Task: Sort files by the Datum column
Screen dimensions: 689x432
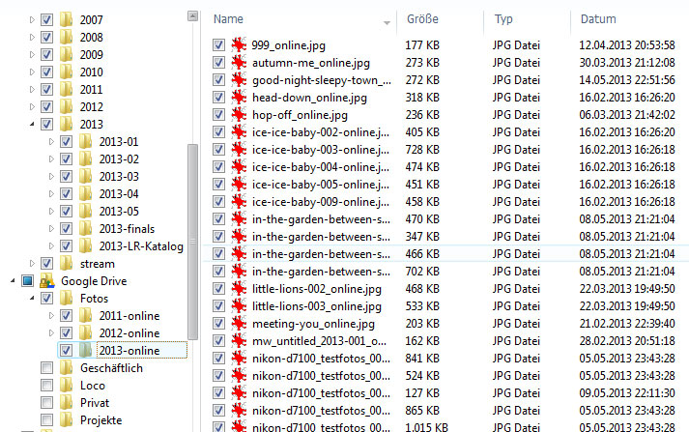Action: (598, 19)
